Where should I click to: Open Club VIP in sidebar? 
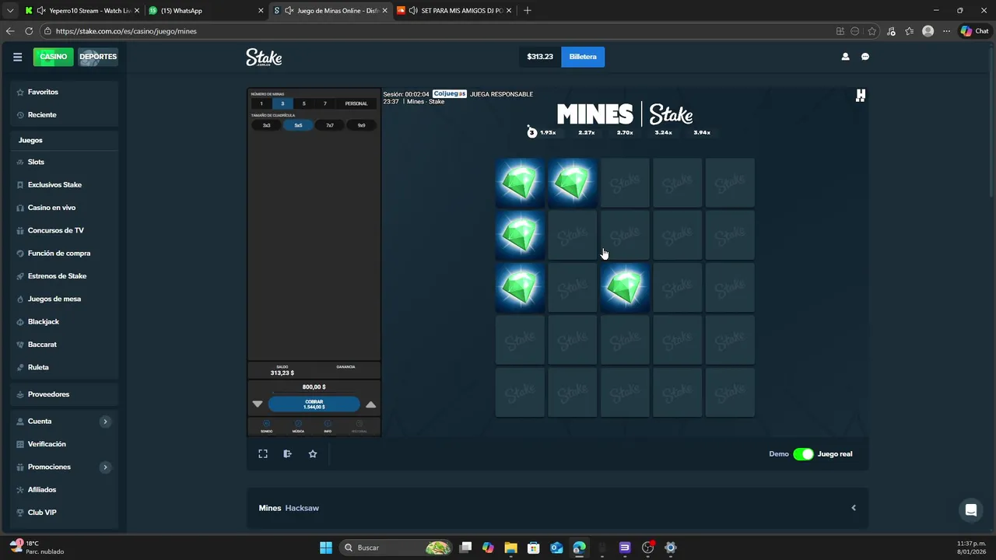pos(42,513)
